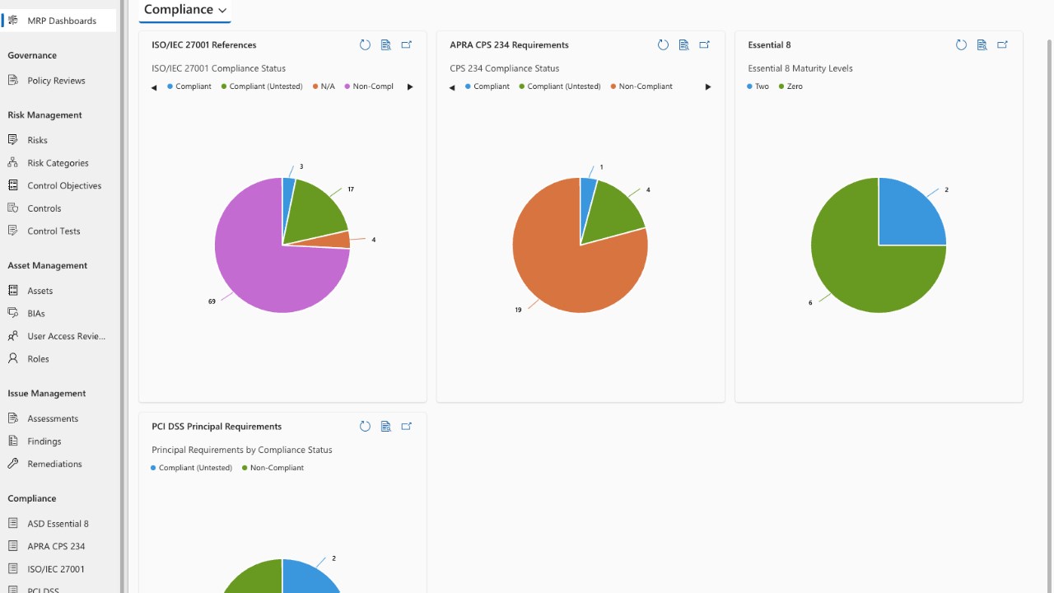Viewport: 1054px width, 593px height.
Task: Expand the ISO/IEC 27001 References chart
Action: coord(406,45)
